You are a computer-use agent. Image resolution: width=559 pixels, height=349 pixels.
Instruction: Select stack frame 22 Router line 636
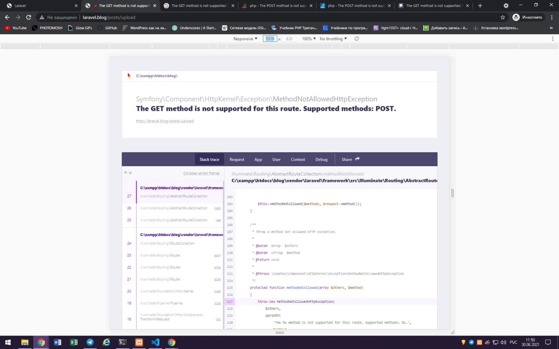pyautogui.click(x=173, y=267)
